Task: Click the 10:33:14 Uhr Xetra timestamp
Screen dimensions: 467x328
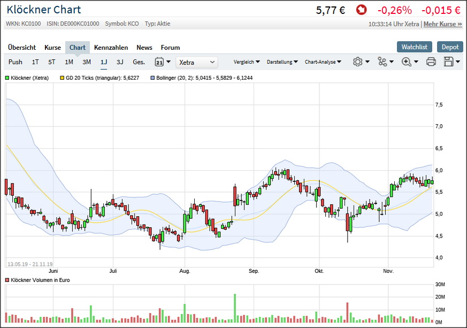Action: pyautogui.click(x=393, y=24)
